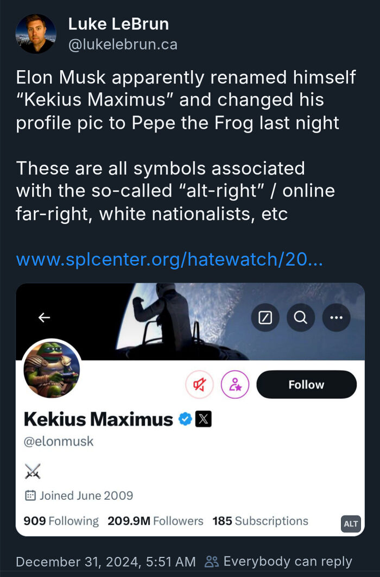Tap the purple profile subscription icon
This screenshot has height=577, width=380.
point(235,384)
